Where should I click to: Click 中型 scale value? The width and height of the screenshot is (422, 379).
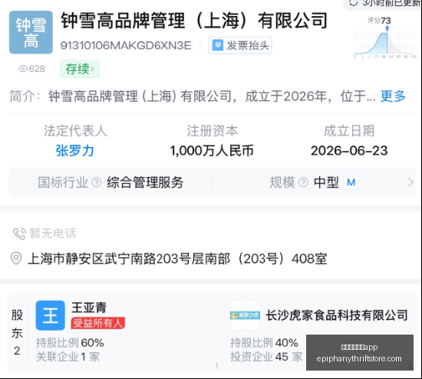click(x=326, y=182)
